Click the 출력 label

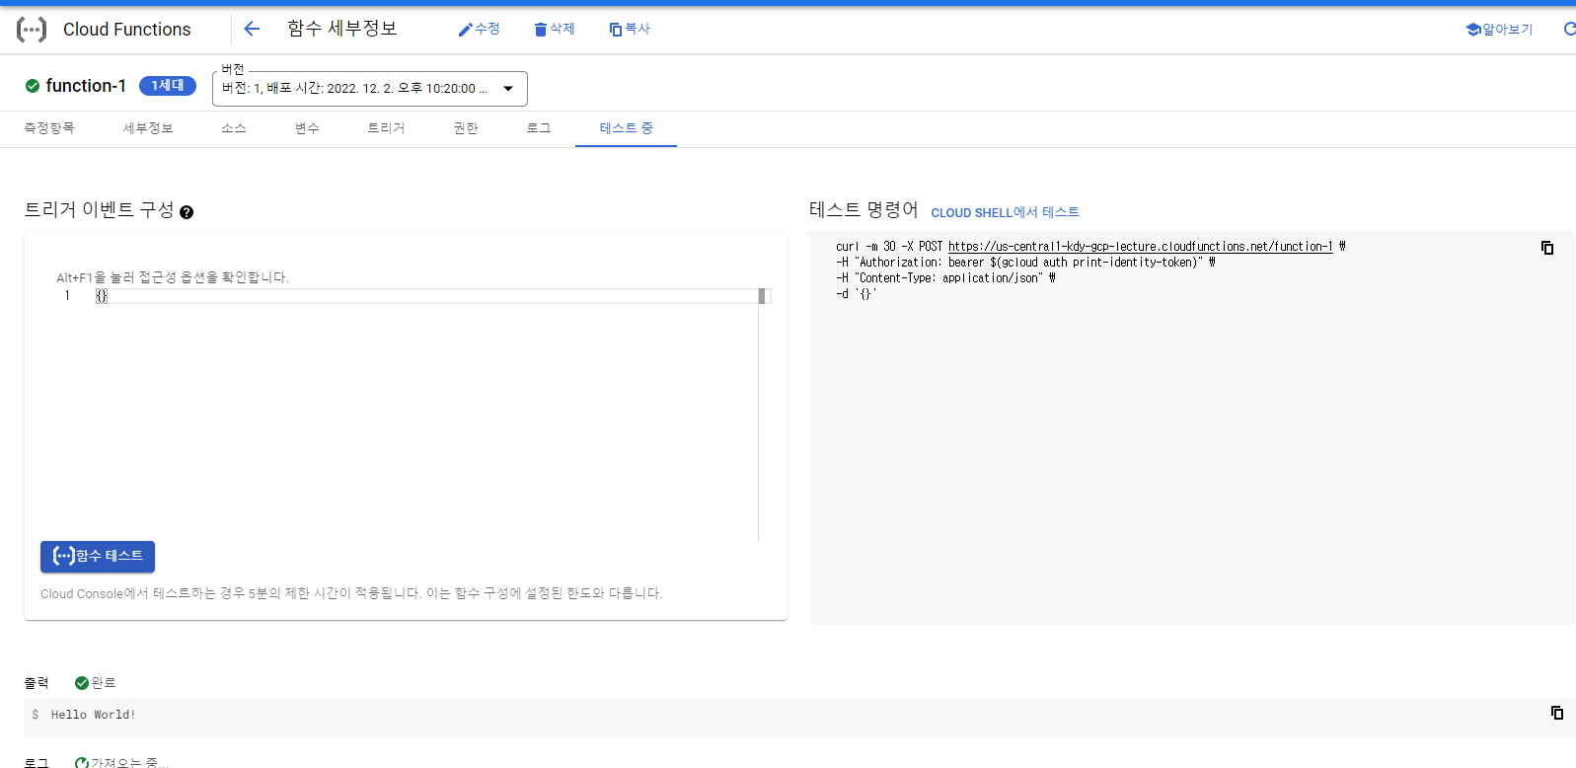(37, 683)
